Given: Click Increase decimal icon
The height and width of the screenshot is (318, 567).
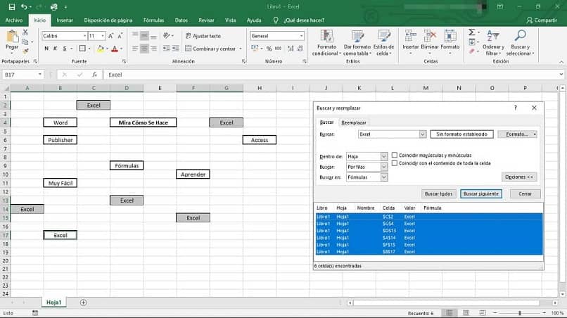Looking at the screenshot, I should [291, 49].
